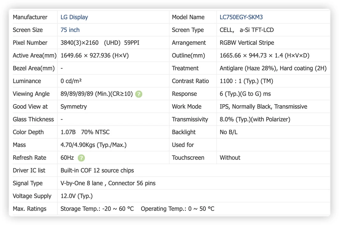Open the LC750EGY-SKM3 model name link

(x=241, y=17)
